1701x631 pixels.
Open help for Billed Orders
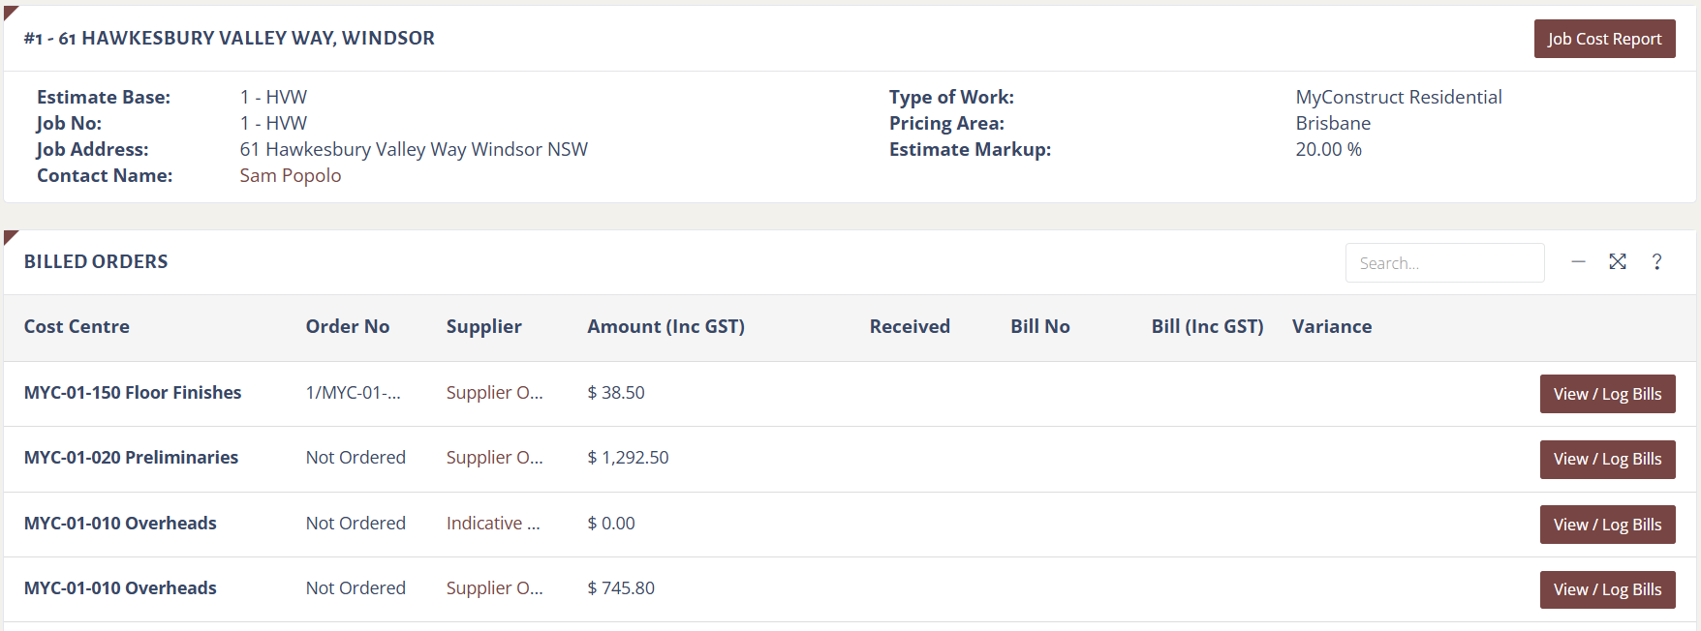[1657, 262]
